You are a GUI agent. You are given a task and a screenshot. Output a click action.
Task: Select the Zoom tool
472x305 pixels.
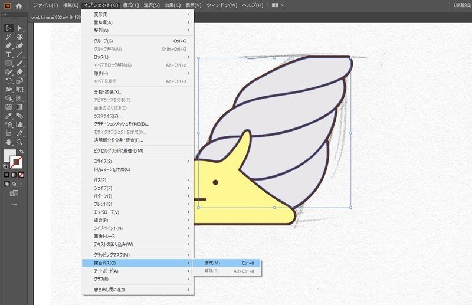19,142
